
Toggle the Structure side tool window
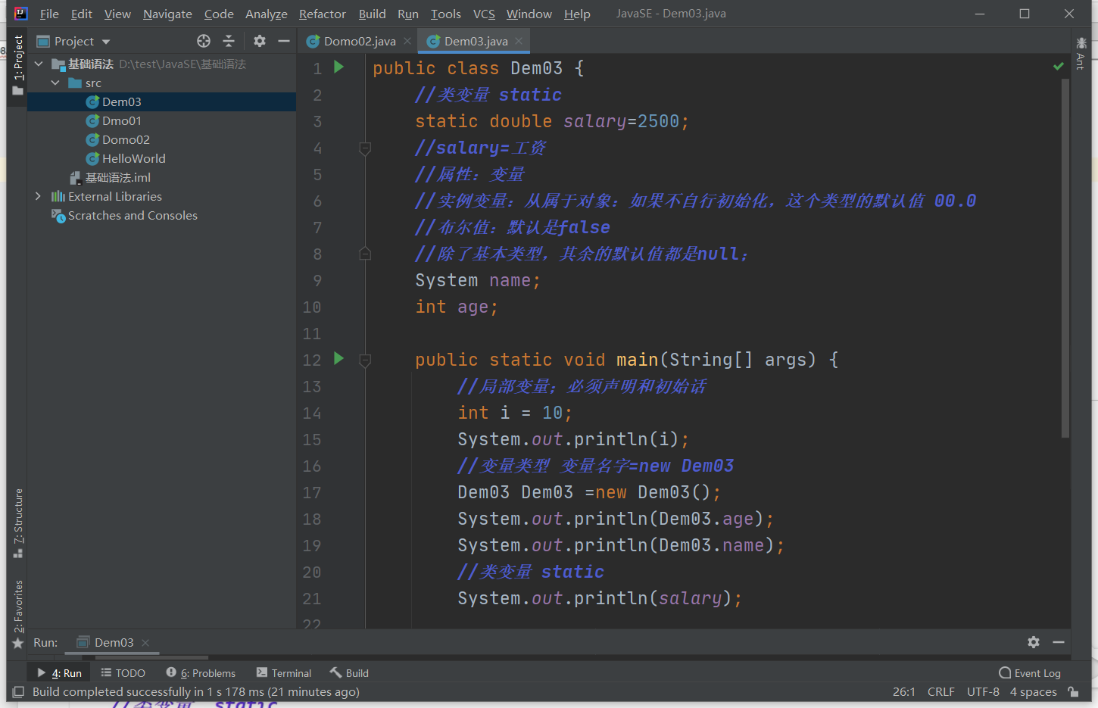(18, 522)
